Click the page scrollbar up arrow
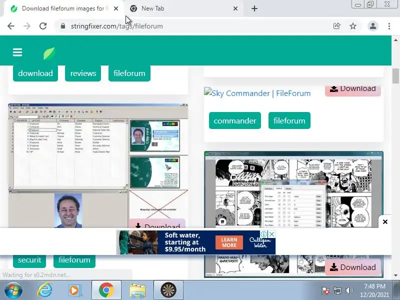Screen dimensions: 400x300 click(x=395, y=40)
